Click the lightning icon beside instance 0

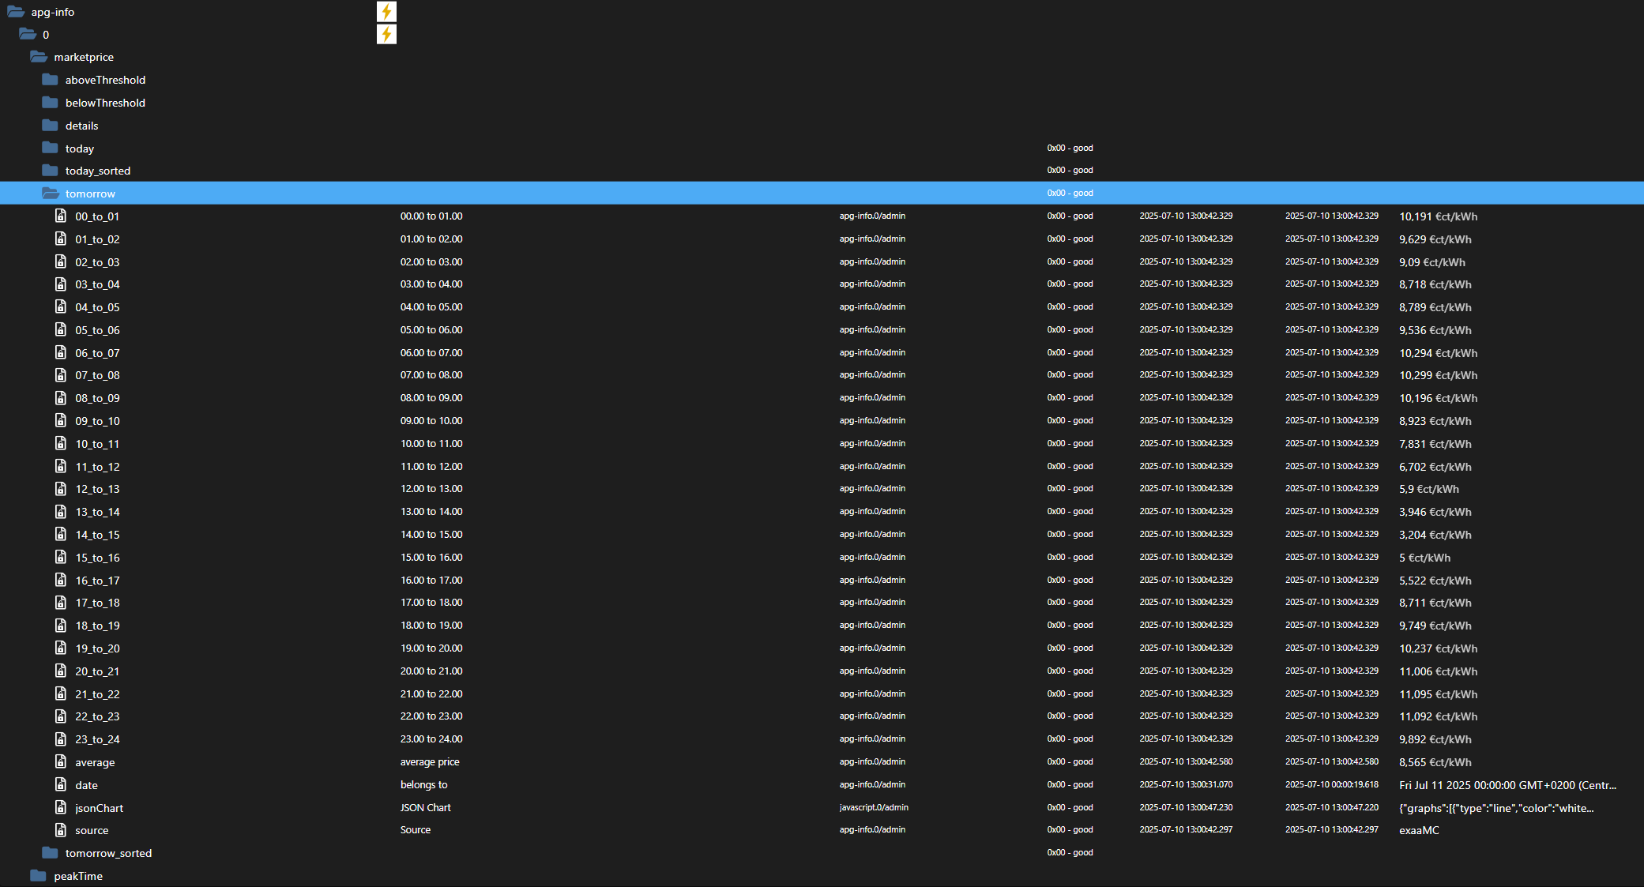tap(386, 34)
